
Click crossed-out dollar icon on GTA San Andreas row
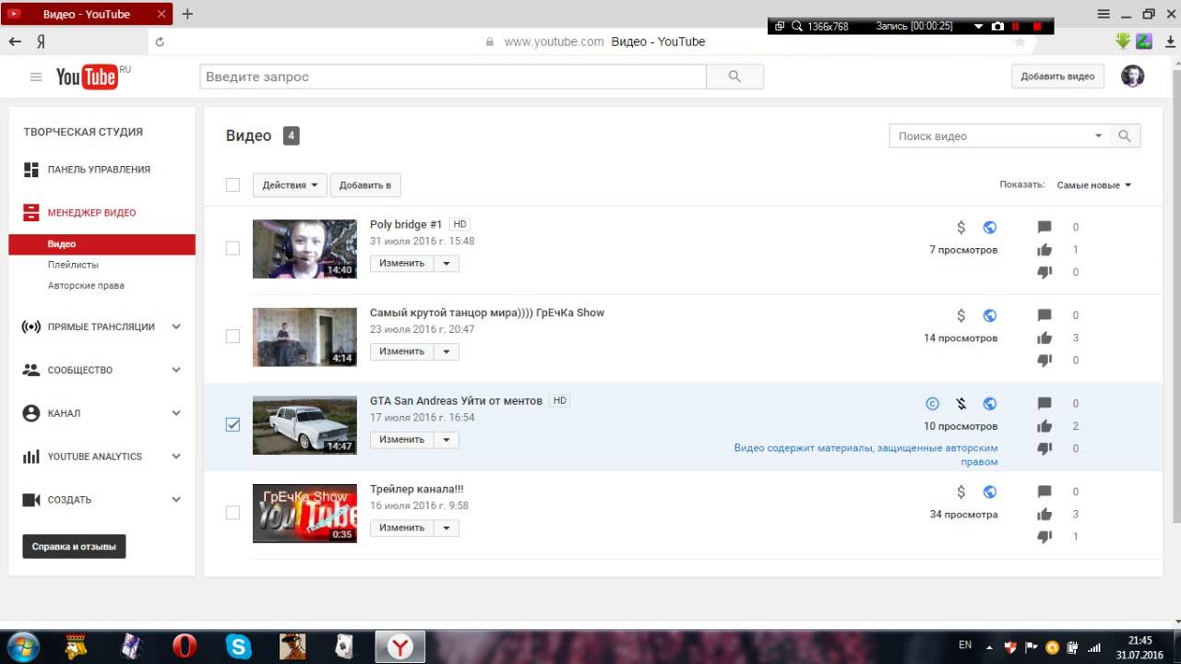(960, 404)
